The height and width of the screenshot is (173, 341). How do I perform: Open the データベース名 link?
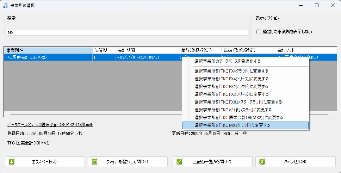coord(50,125)
